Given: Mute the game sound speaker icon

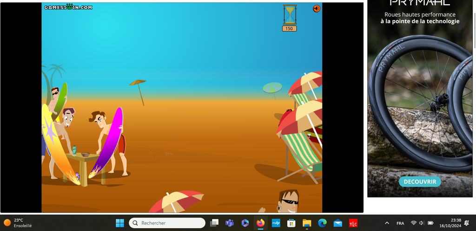Looking at the screenshot, I should (x=316, y=8).
